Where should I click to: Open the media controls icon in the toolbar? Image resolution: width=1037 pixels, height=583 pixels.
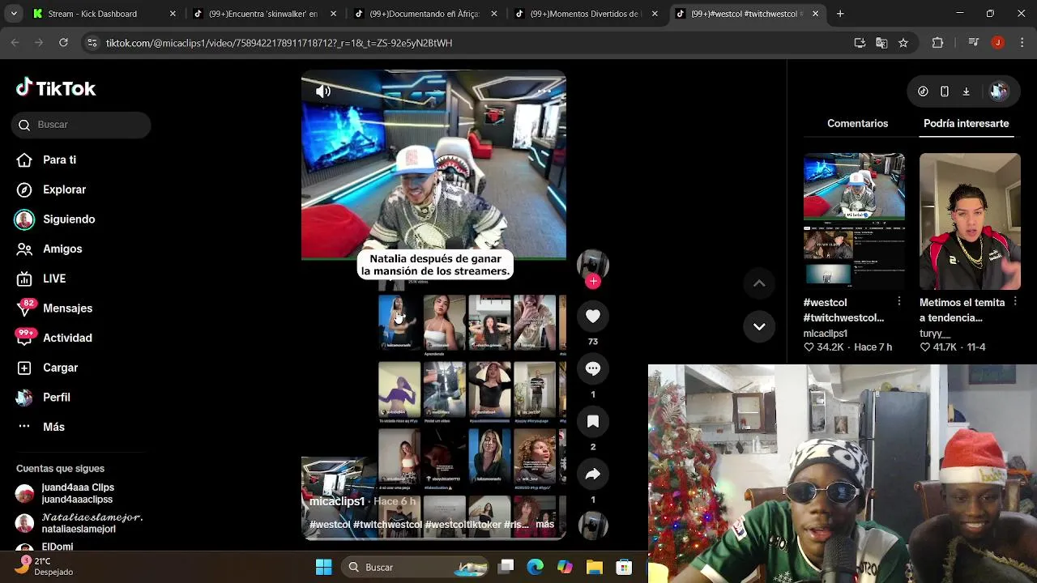(974, 43)
